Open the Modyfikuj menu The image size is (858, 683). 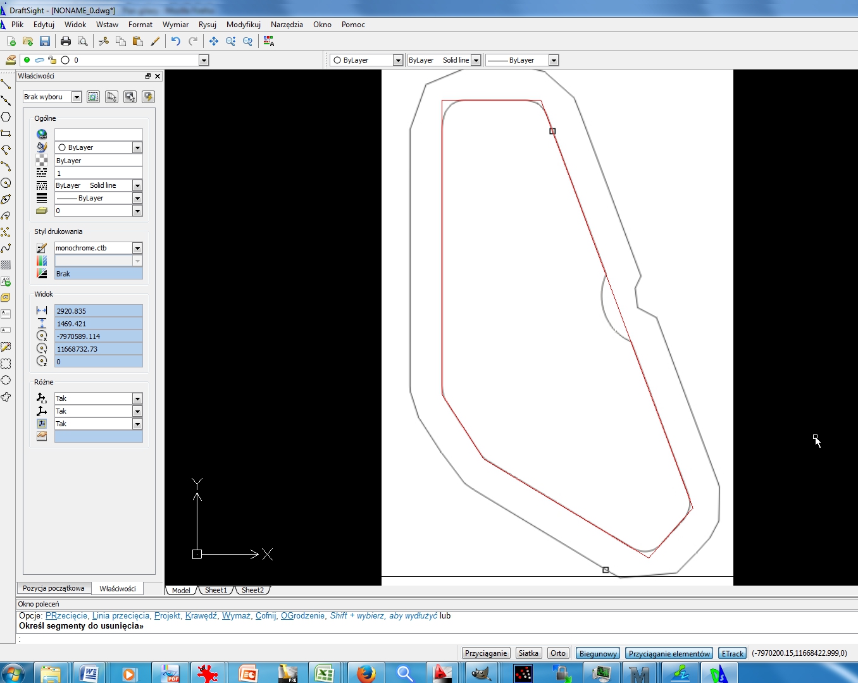click(243, 25)
